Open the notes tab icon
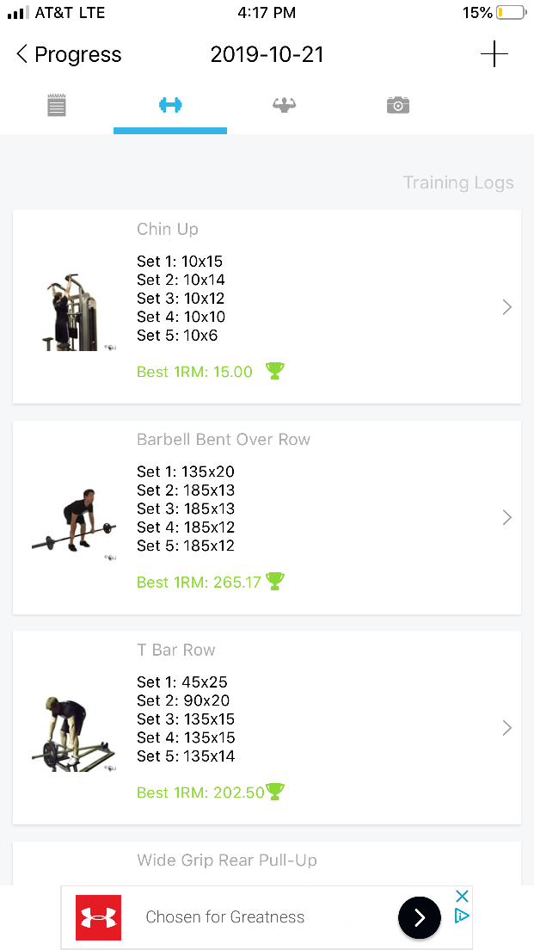 tap(57, 106)
